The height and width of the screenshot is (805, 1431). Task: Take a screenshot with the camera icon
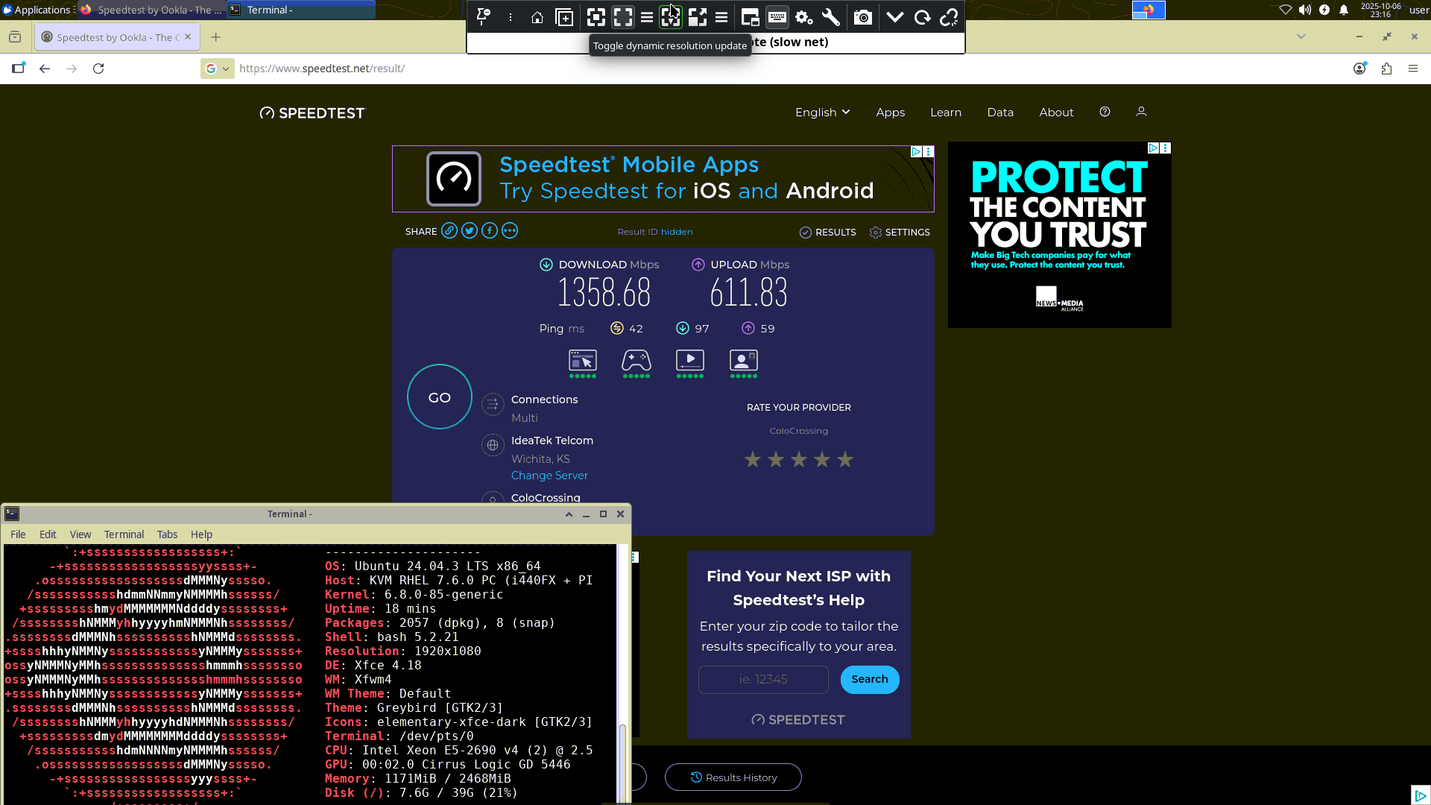click(x=862, y=18)
